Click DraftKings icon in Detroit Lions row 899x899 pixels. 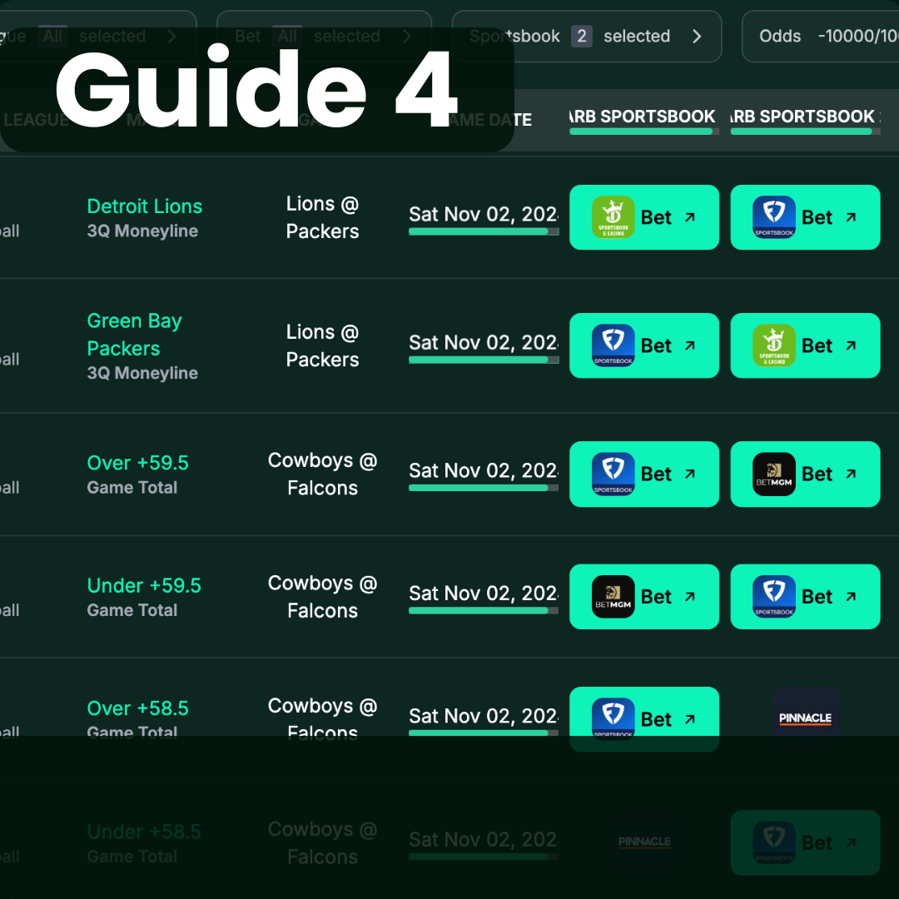click(x=613, y=217)
